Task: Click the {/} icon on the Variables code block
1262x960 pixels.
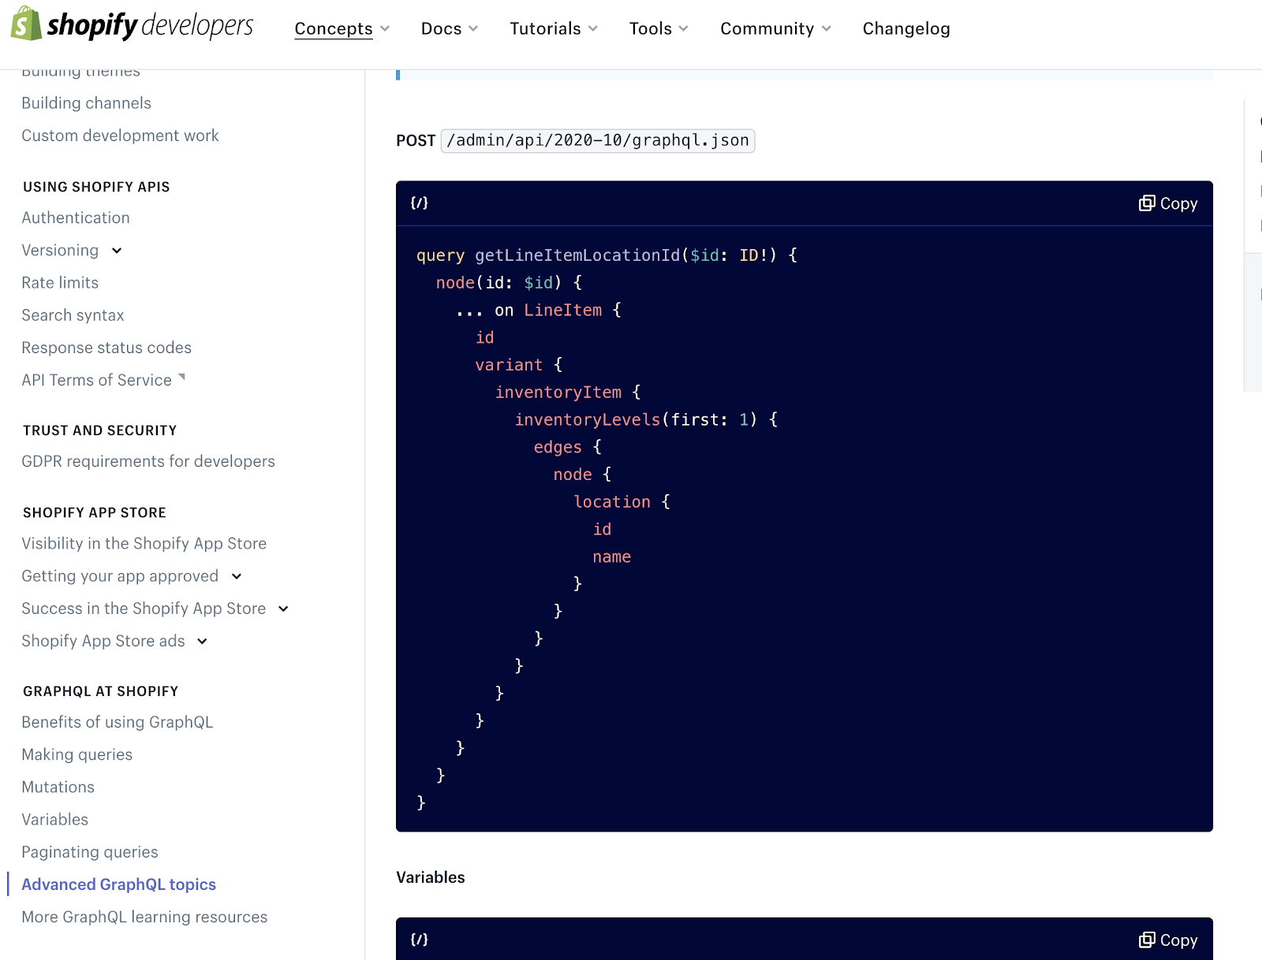Action: 420,940
